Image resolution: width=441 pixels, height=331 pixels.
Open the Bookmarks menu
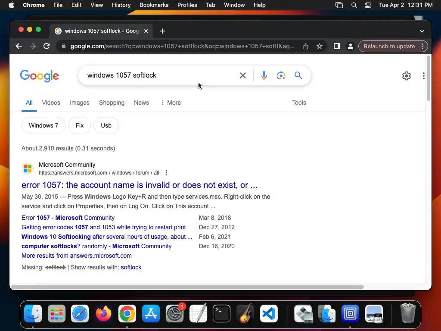pyautogui.click(x=154, y=5)
